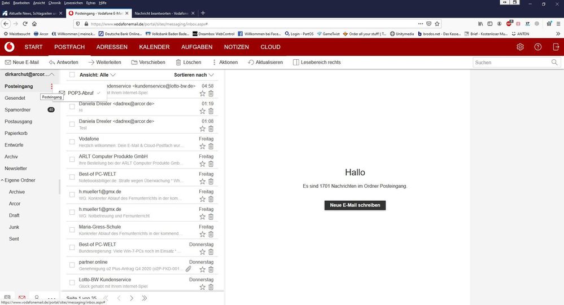Open the Spamordner folder

click(18, 109)
